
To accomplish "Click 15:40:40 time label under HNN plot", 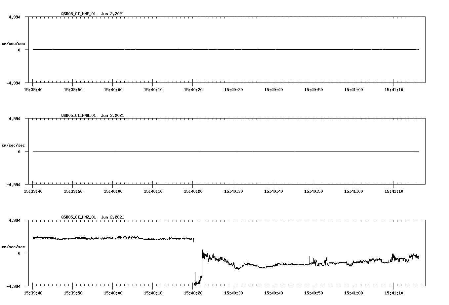I will tap(273, 191).
